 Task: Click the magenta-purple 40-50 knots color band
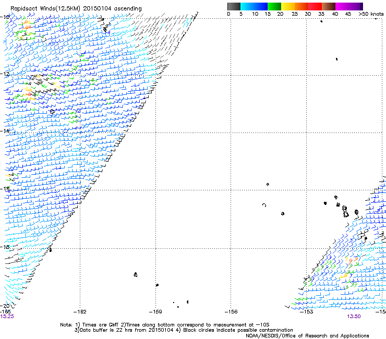tap(349, 6)
